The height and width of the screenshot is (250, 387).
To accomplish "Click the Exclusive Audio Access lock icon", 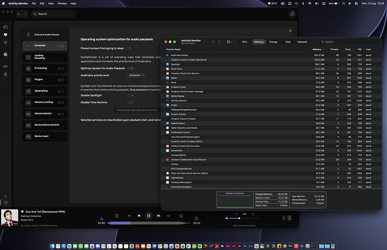I will tap(28, 35).
